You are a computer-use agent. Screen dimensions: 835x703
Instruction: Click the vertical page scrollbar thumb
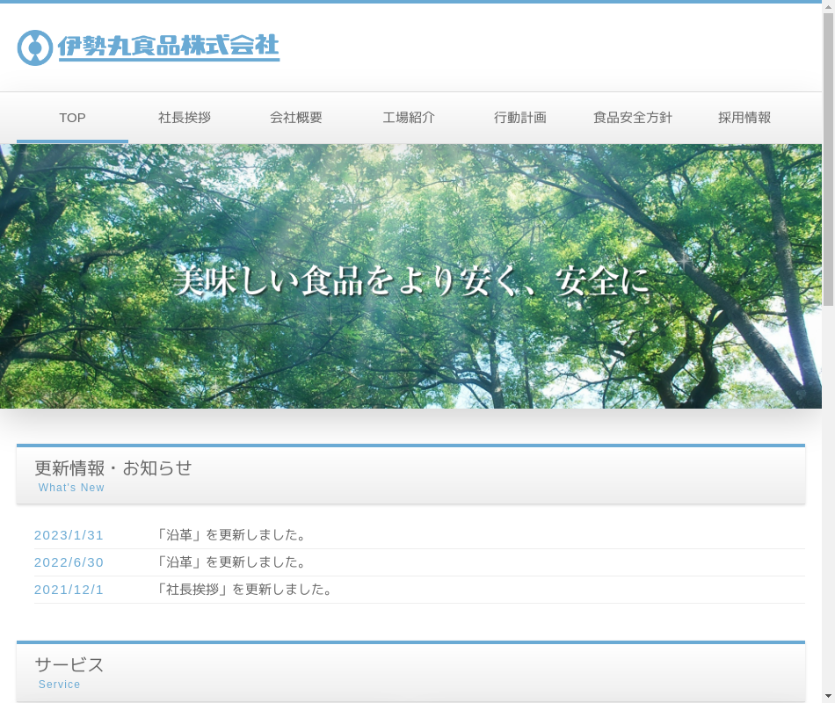pyautogui.click(x=828, y=158)
